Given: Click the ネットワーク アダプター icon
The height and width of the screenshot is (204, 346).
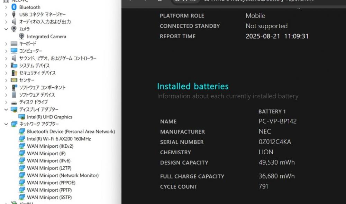Looking at the screenshot, I should click(x=14, y=124).
